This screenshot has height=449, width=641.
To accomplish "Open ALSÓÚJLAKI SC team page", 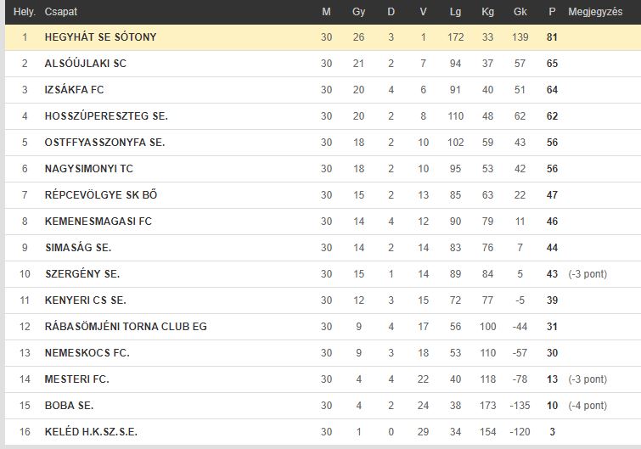I will pos(86,64).
